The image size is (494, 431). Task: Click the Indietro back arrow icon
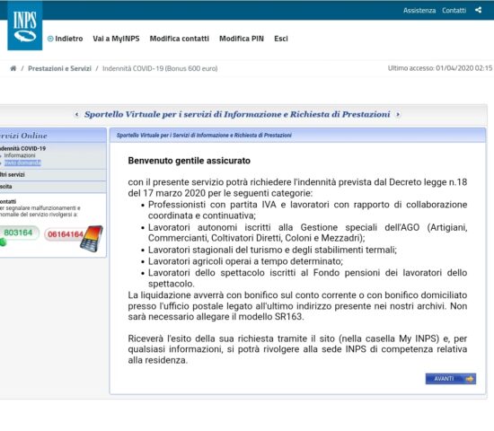(x=50, y=39)
